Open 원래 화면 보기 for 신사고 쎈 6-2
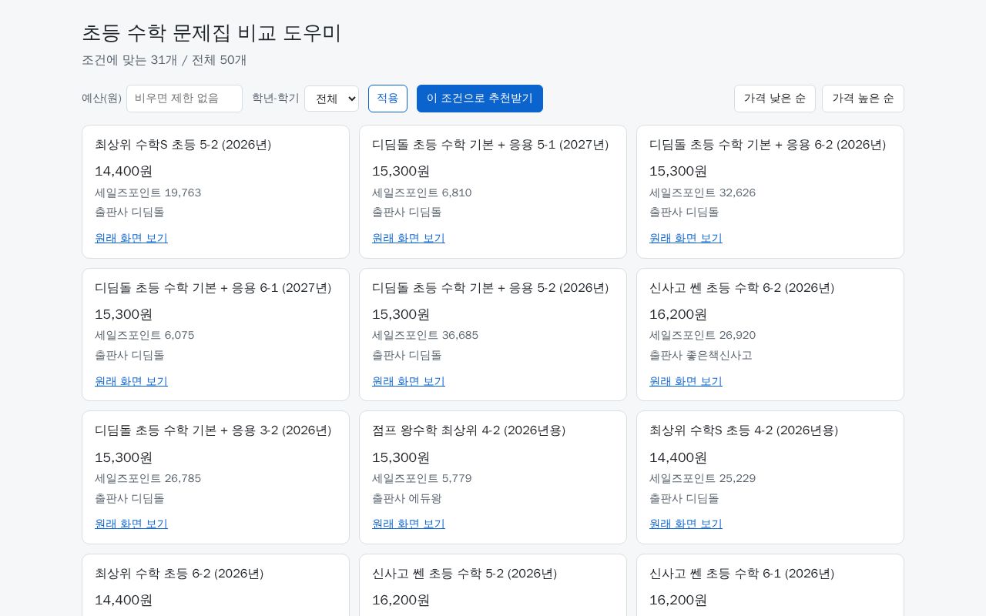 tap(686, 381)
